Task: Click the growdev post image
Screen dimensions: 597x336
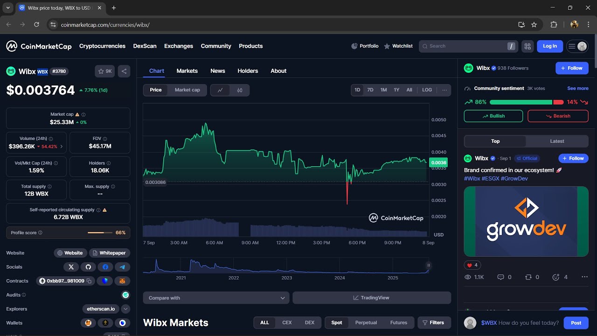Action: [526, 221]
